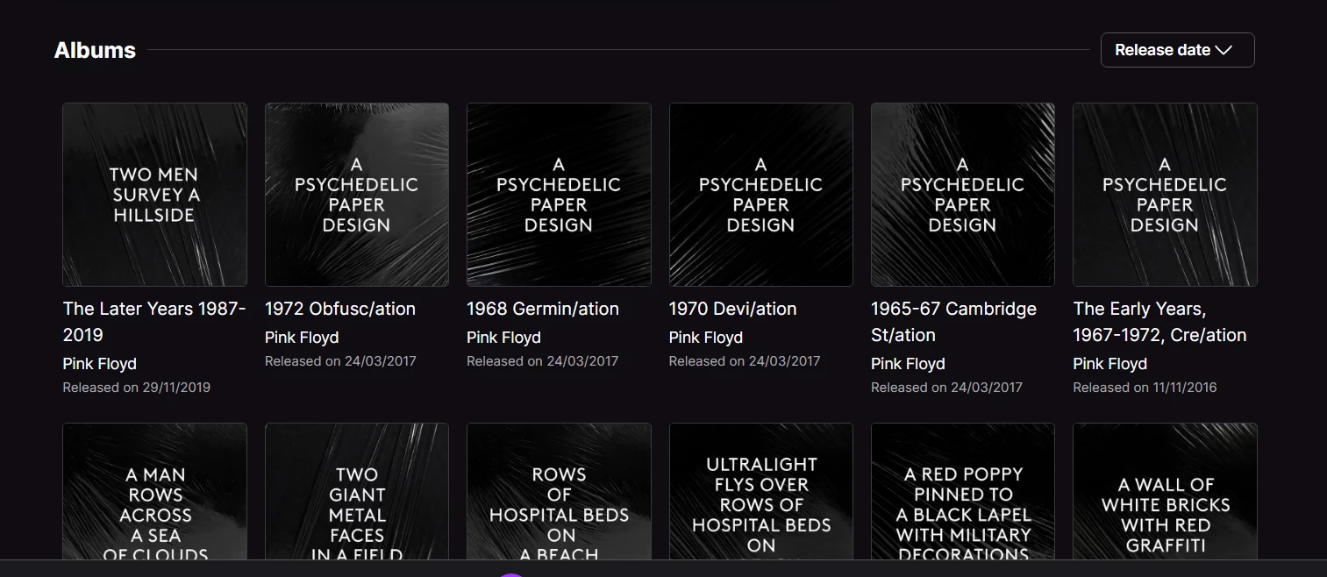Click Pink Floyd under 1968 Germin/ation
Screen dimensions: 1327x577
click(x=503, y=338)
